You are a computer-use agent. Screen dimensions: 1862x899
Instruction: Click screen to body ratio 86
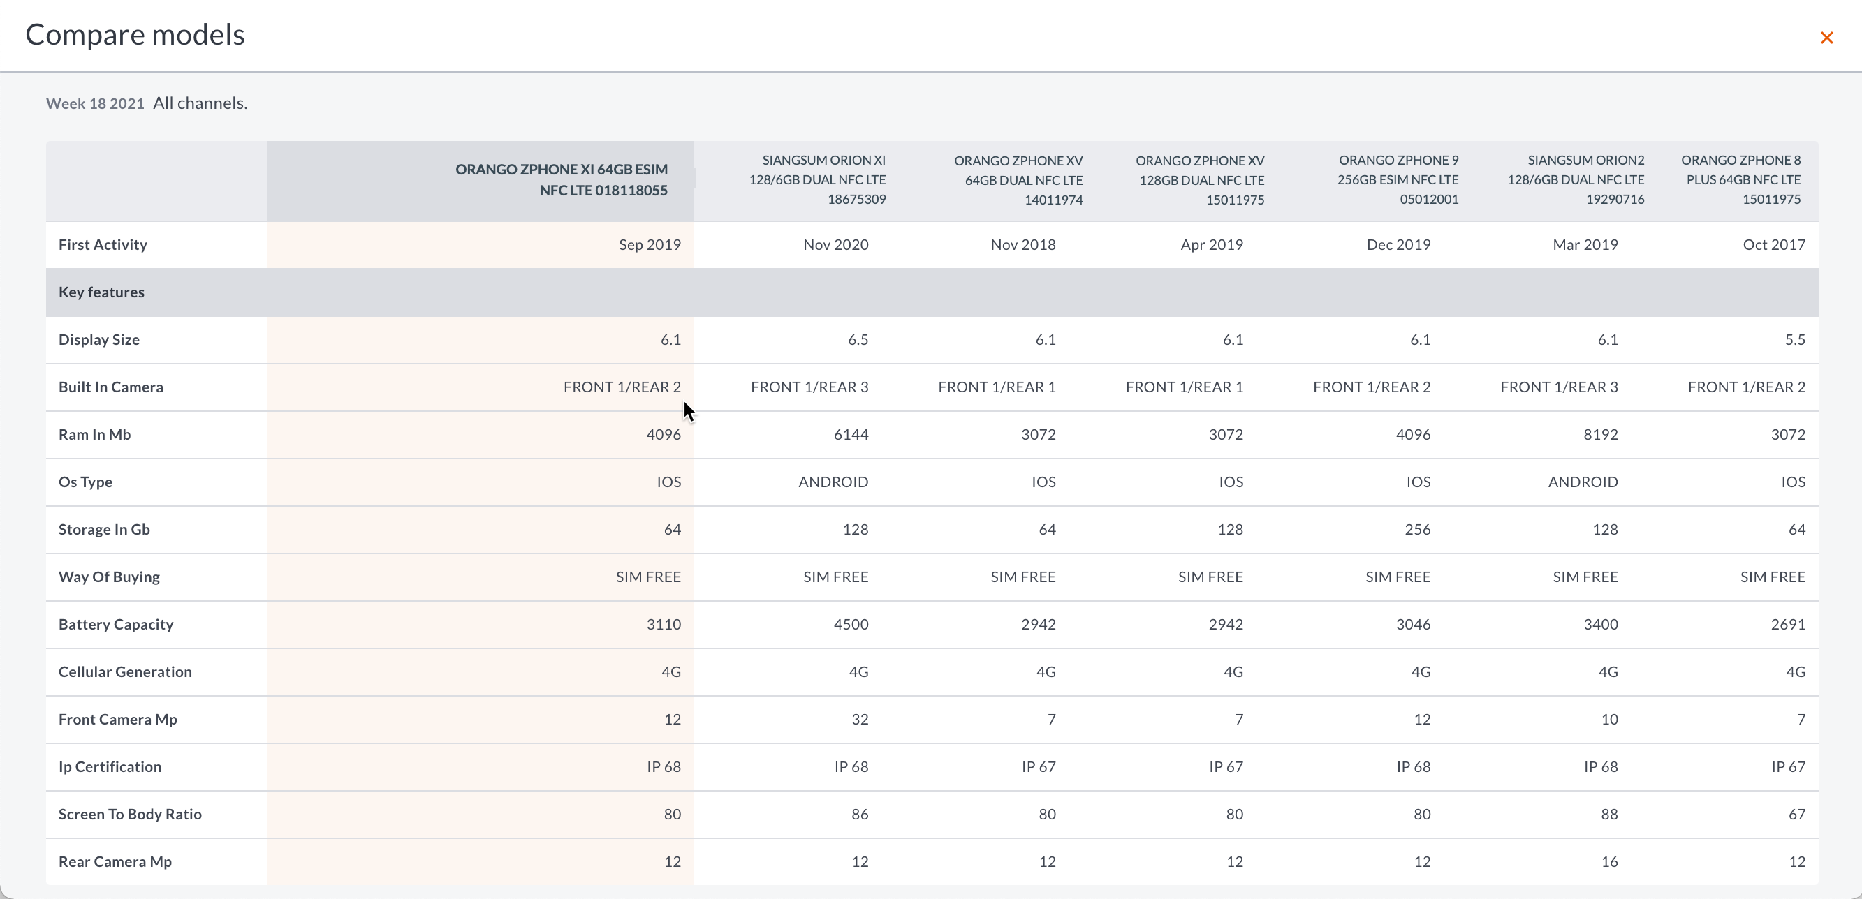tap(860, 815)
